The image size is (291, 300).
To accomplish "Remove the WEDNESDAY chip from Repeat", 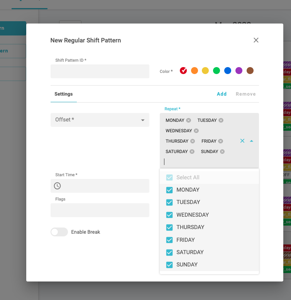I will point(196,131).
